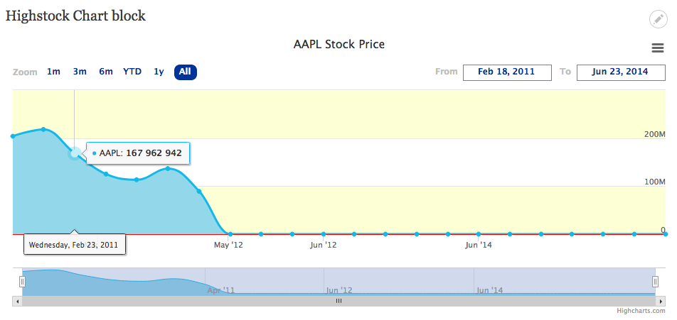The image size is (677, 320).
Task: Click the data point above Jun '14 label
Action: click(x=479, y=234)
